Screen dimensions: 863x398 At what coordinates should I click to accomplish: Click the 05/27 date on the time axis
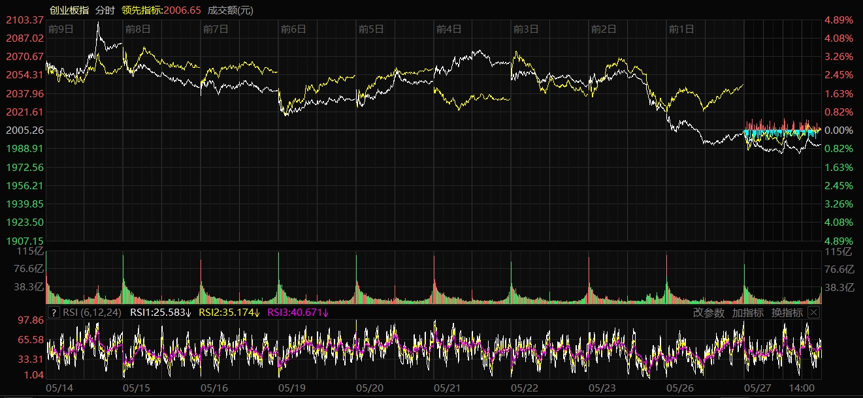click(x=758, y=388)
